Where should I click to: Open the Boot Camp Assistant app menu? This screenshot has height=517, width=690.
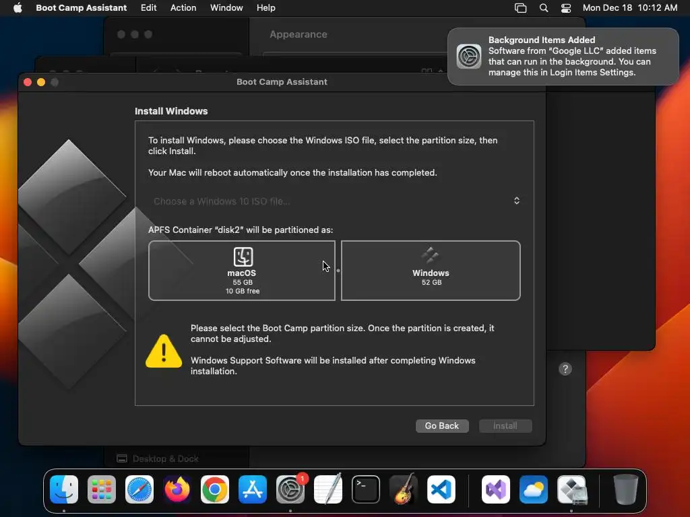pyautogui.click(x=82, y=7)
